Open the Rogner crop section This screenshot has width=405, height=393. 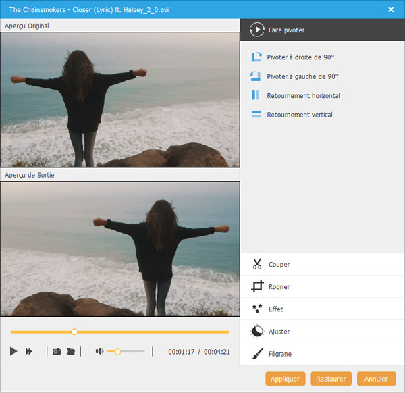pos(279,286)
